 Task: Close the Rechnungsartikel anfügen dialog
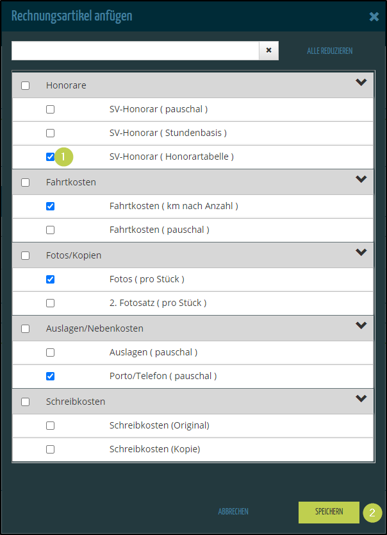[x=374, y=17]
